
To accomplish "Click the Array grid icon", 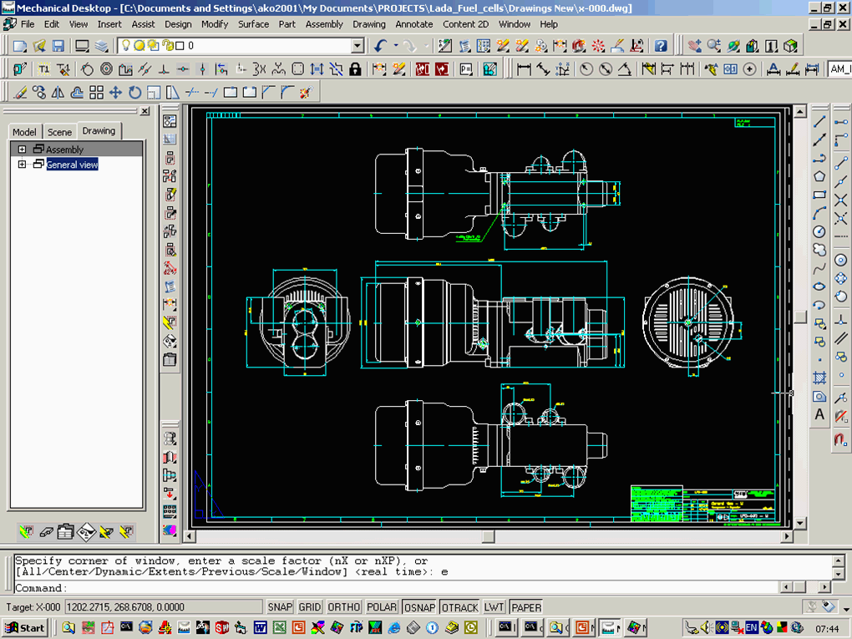I will tap(96, 93).
